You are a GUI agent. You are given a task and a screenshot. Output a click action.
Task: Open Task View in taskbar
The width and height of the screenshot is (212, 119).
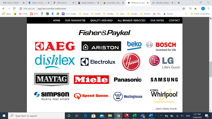click(77, 116)
